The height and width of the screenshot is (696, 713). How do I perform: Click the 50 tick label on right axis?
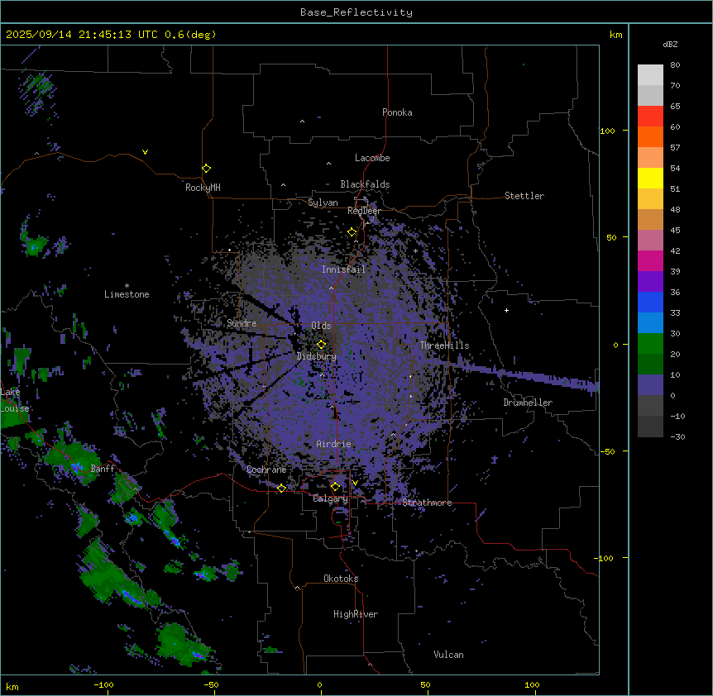tap(611, 237)
